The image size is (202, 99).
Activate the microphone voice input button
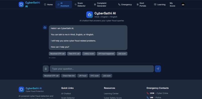(x=46, y=69)
